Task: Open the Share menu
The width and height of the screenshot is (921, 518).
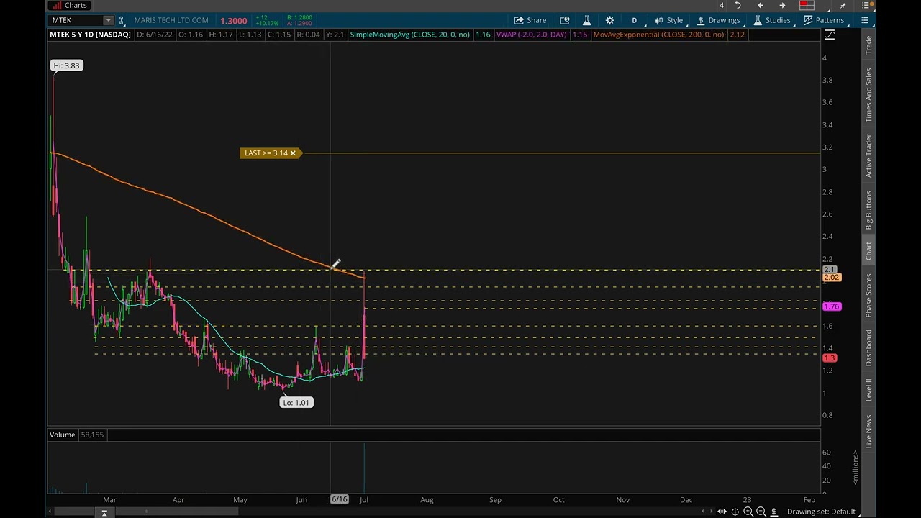Action: (x=530, y=20)
